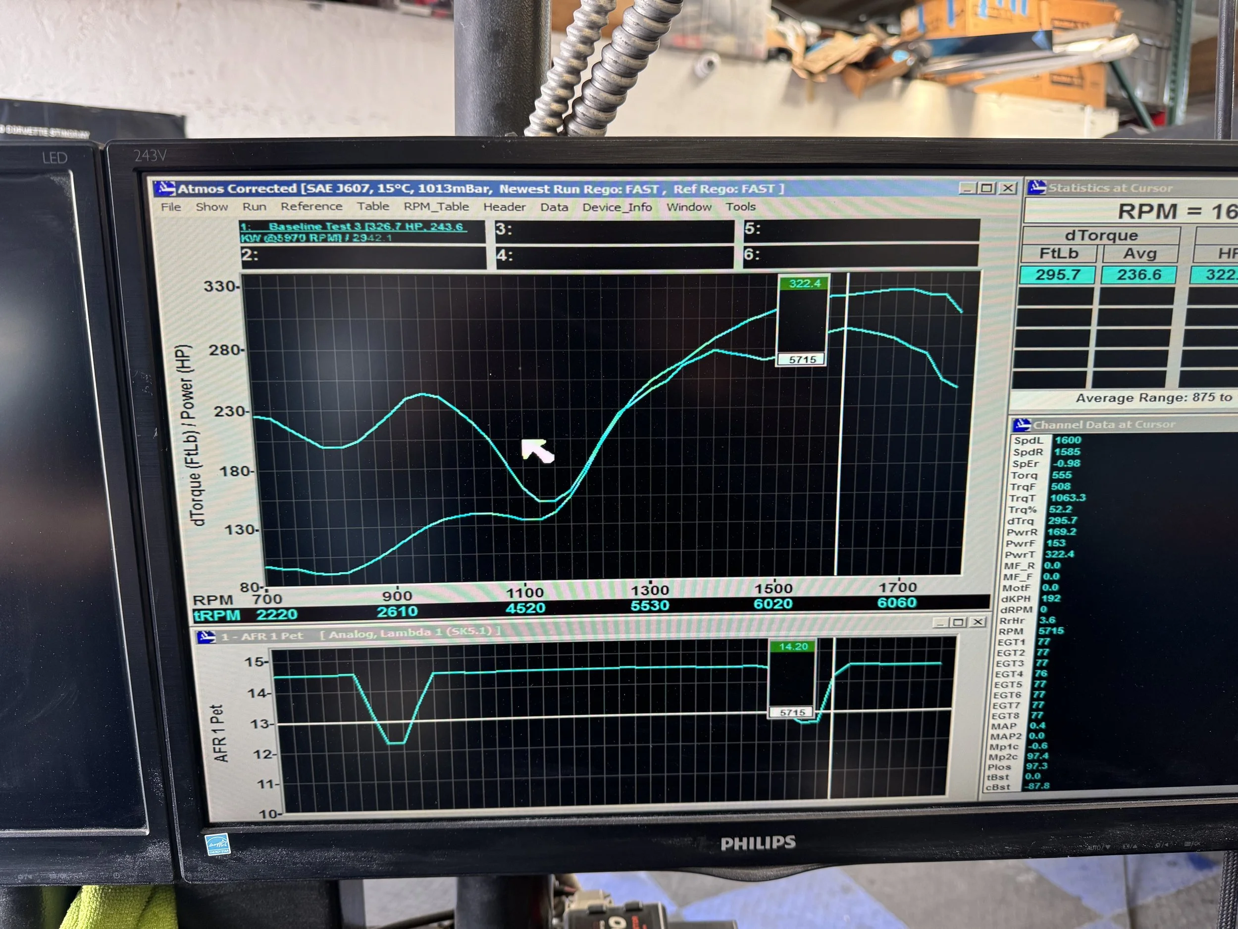Screen dimensions: 1238x929
Task: Click the 14.20 AFR cursor readout
Action: click(793, 646)
